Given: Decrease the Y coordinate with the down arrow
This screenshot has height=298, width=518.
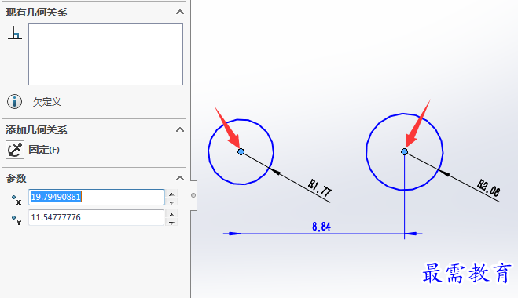Looking at the screenshot, I should (x=171, y=223).
